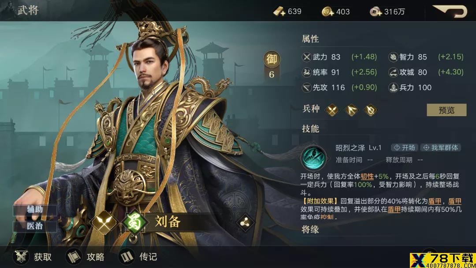The height and width of the screenshot is (268, 476).
Task: Tap the copper coin currency add icon
Action: [x=376, y=11]
